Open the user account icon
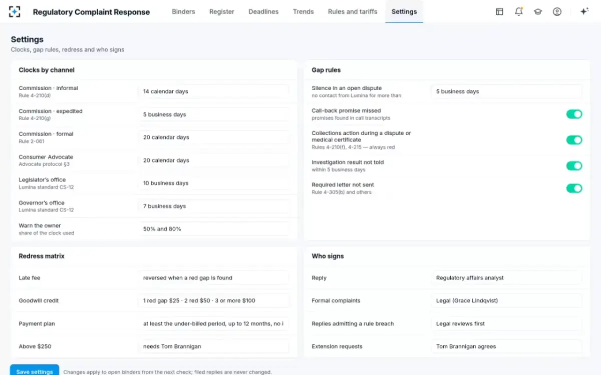The height and width of the screenshot is (375, 601). pyautogui.click(x=557, y=11)
